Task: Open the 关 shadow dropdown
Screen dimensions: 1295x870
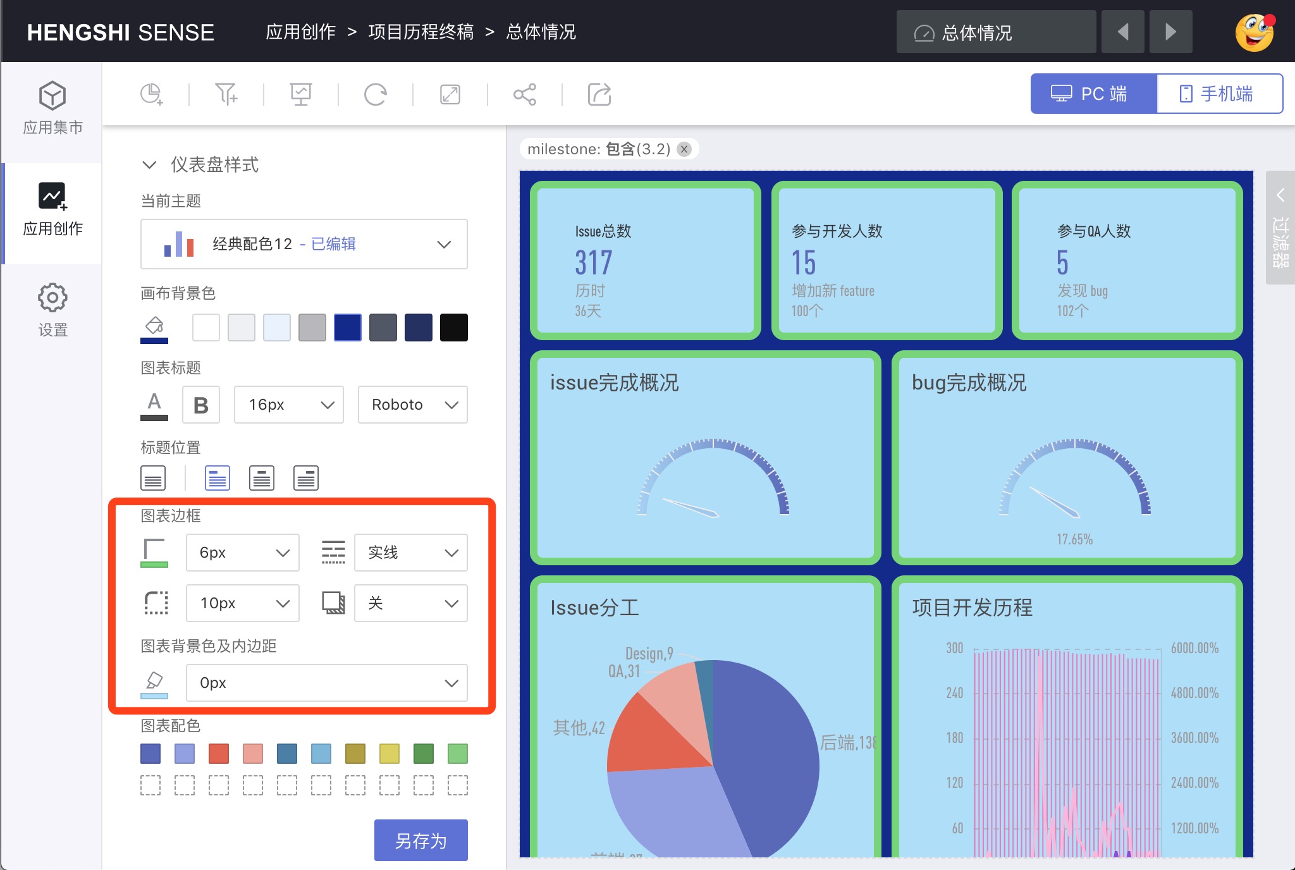Action: point(411,603)
